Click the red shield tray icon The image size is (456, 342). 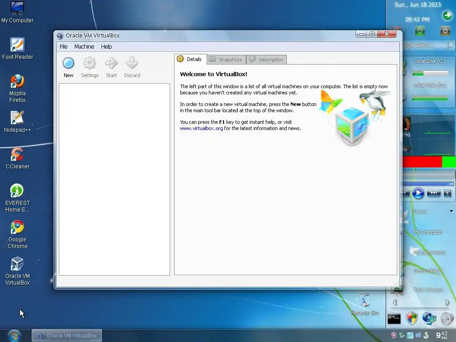(394, 335)
